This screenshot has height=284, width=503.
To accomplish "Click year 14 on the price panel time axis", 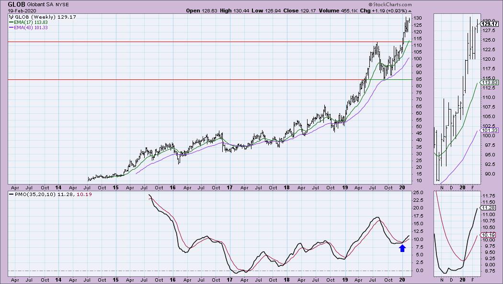I will (x=58, y=187).
